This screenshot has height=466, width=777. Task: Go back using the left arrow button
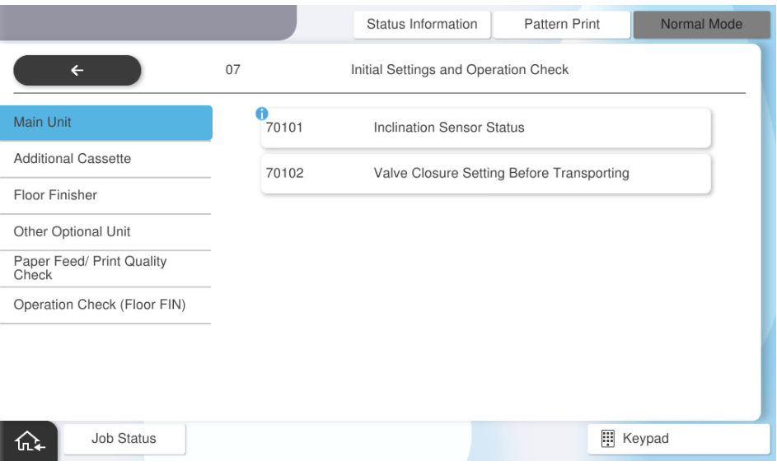click(77, 71)
